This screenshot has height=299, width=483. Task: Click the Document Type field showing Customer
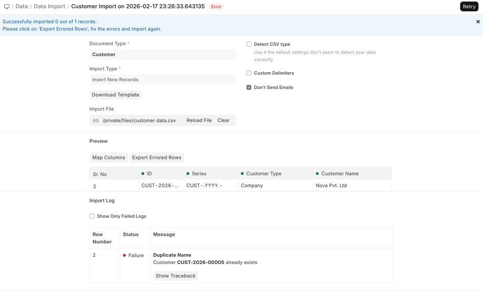(x=162, y=54)
